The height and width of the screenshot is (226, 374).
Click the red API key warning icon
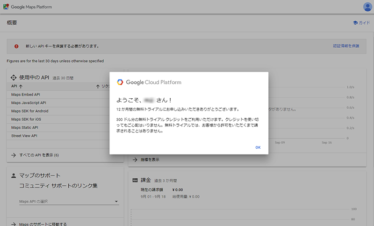point(16,46)
